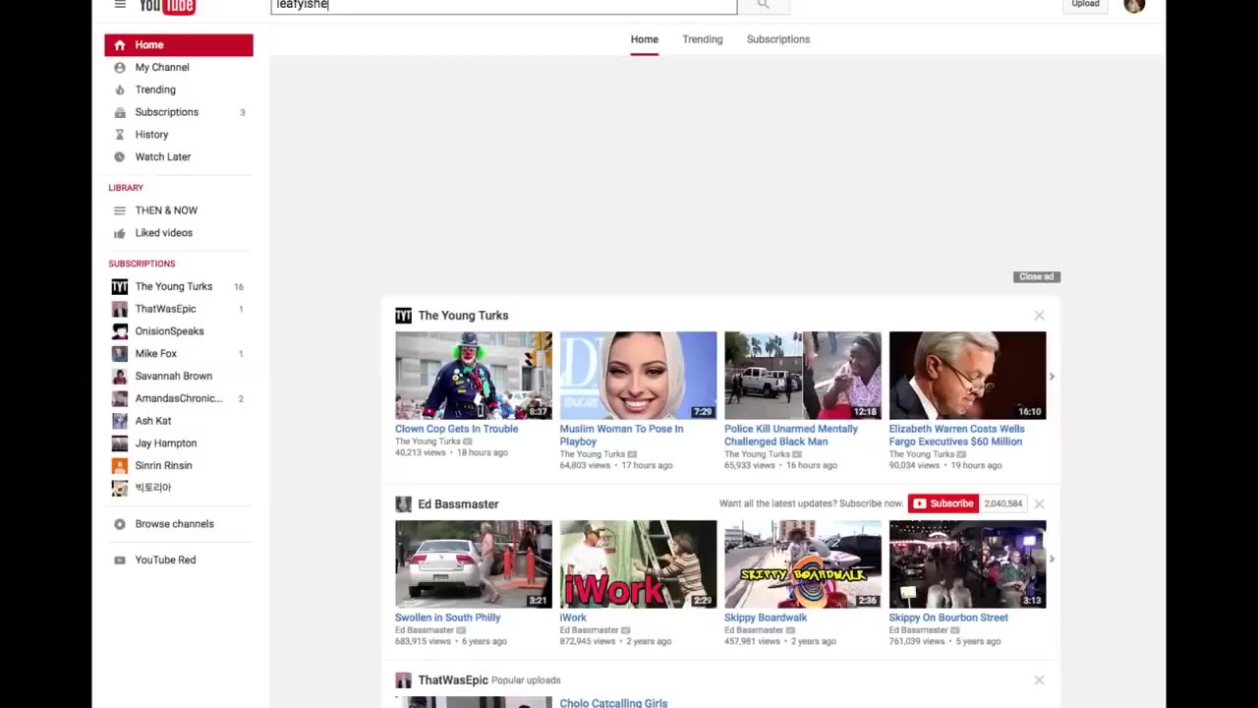1258x708 pixels.
Task: Dismiss the Ed Bassmaster shelf
Action: [x=1039, y=503]
